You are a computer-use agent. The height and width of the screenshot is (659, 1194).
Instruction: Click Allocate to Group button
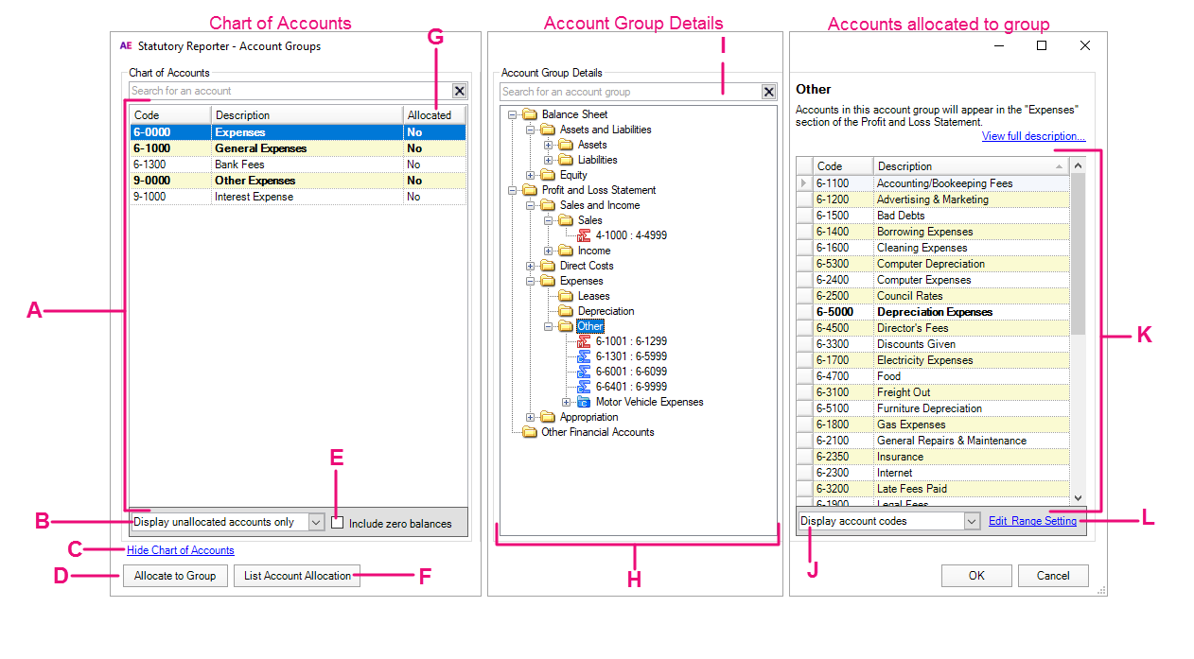click(x=175, y=576)
